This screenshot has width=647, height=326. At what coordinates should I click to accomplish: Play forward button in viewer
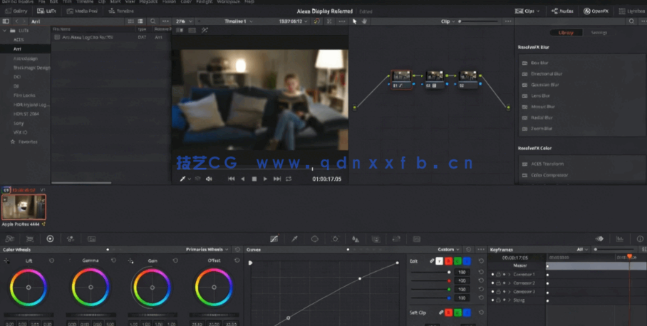click(265, 179)
